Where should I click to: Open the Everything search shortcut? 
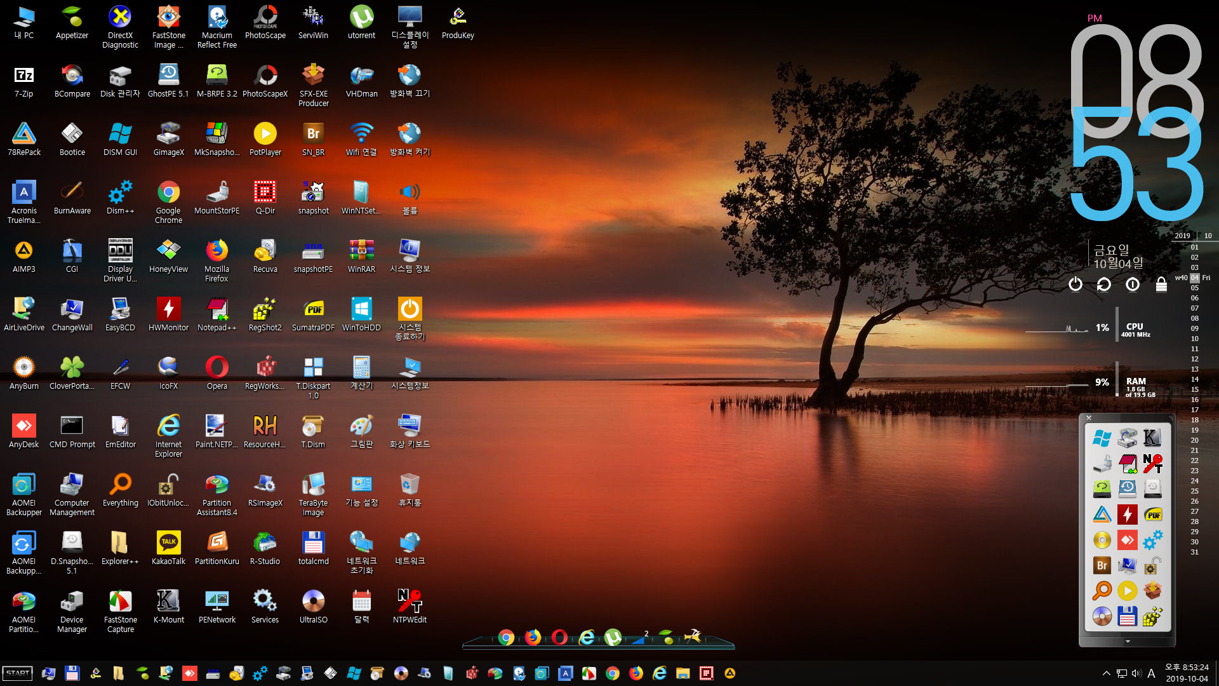click(x=121, y=490)
